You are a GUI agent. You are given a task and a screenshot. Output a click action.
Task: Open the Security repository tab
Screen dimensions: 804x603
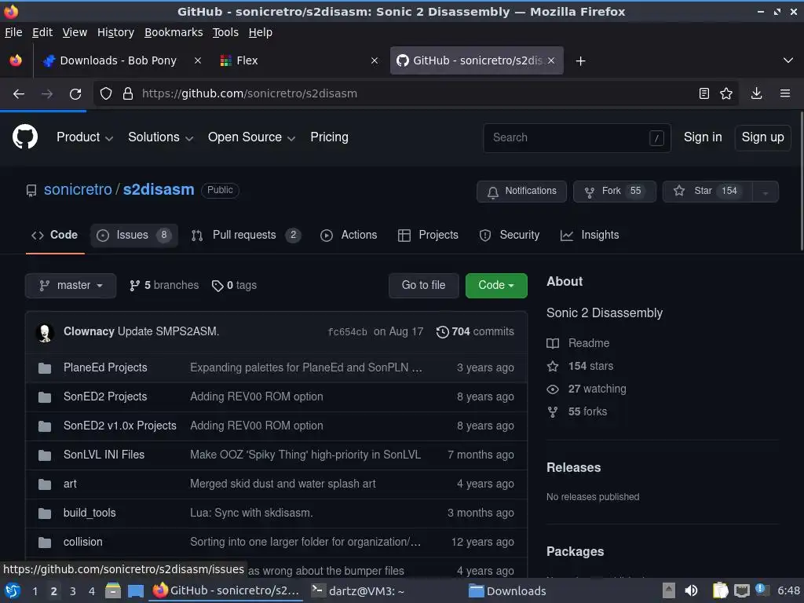(509, 236)
